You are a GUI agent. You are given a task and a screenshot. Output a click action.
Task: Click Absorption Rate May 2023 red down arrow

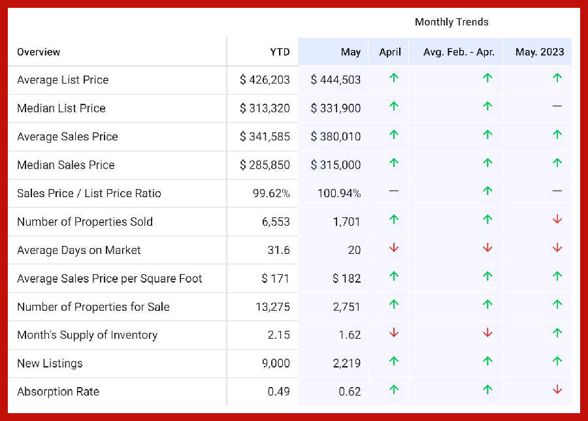coord(557,390)
